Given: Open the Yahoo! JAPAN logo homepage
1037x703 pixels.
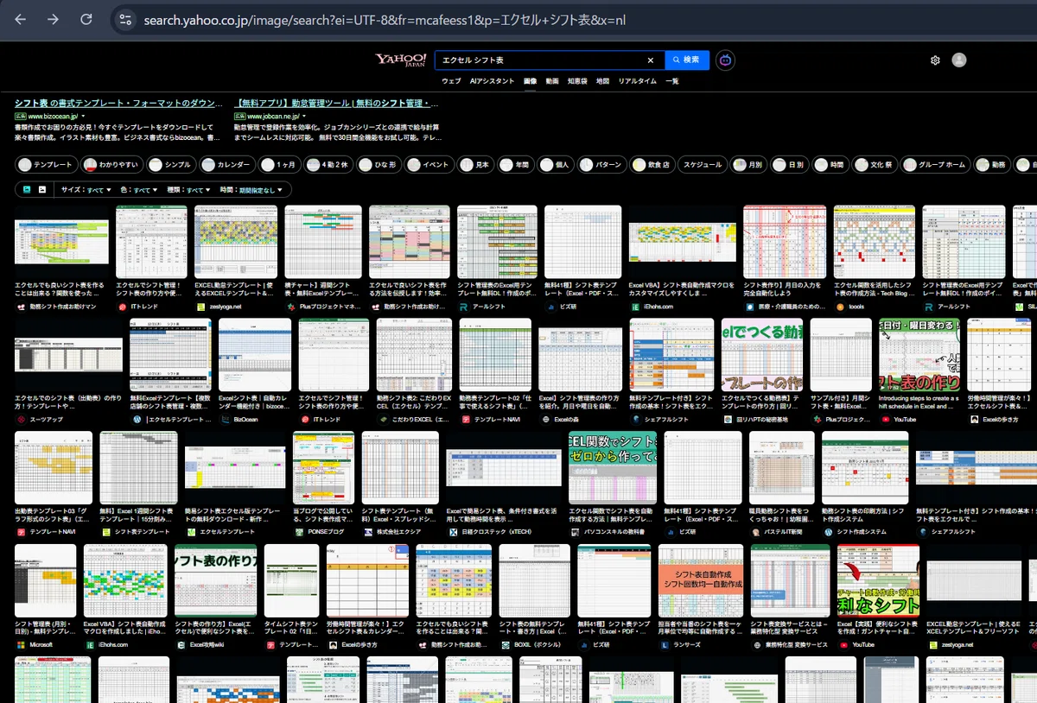Looking at the screenshot, I should point(400,60).
